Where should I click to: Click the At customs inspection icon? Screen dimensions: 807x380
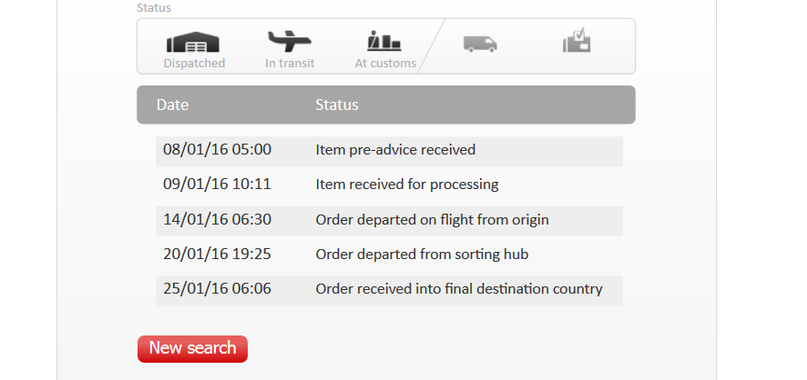[x=384, y=41]
